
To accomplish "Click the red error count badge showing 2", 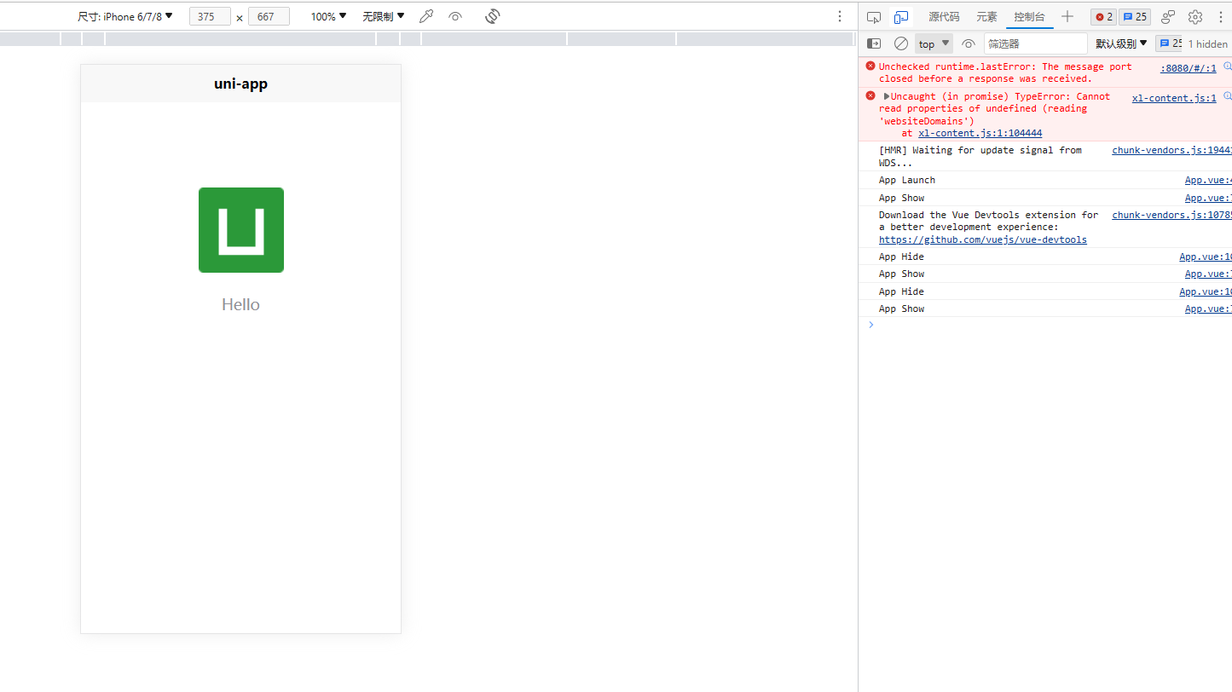I will pos(1104,17).
